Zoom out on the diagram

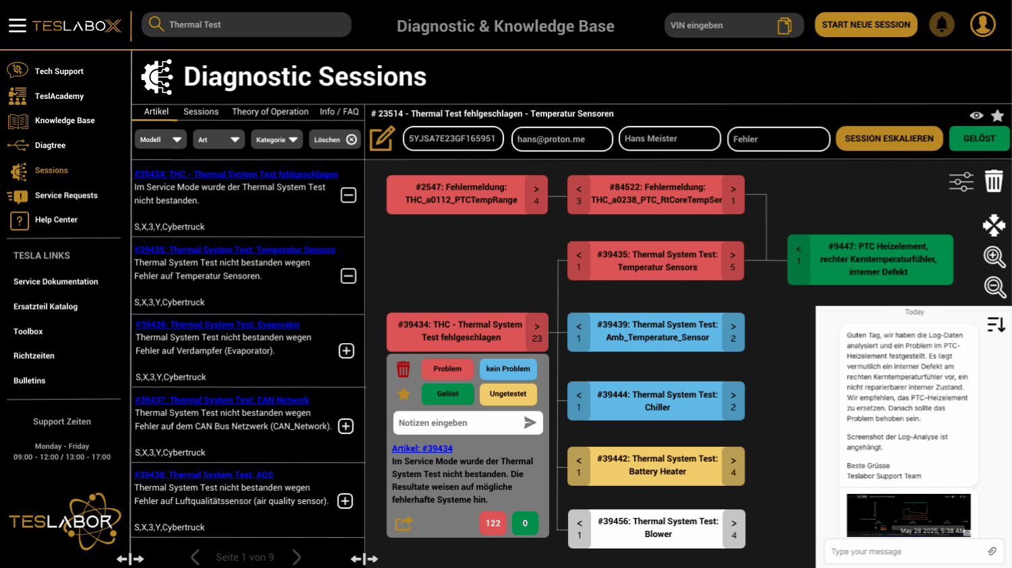pos(994,287)
